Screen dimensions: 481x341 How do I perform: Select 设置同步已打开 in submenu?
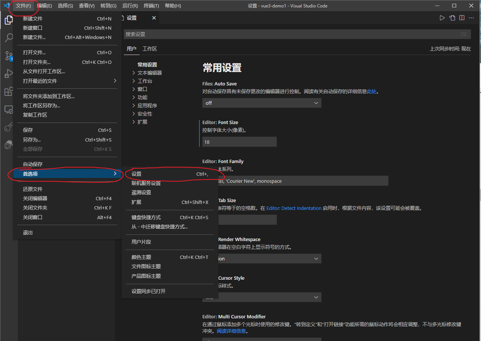pyautogui.click(x=170, y=291)
